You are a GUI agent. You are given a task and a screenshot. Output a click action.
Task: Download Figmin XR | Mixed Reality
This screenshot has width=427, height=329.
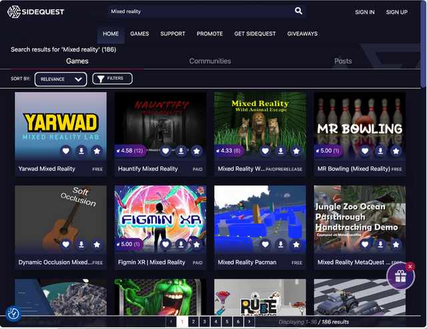(x=181, y=244)
